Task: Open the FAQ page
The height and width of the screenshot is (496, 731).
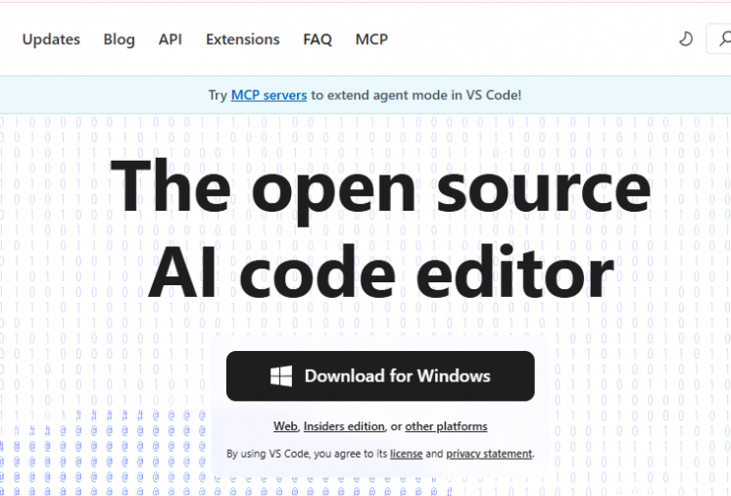Action: (x=317, y=39)
